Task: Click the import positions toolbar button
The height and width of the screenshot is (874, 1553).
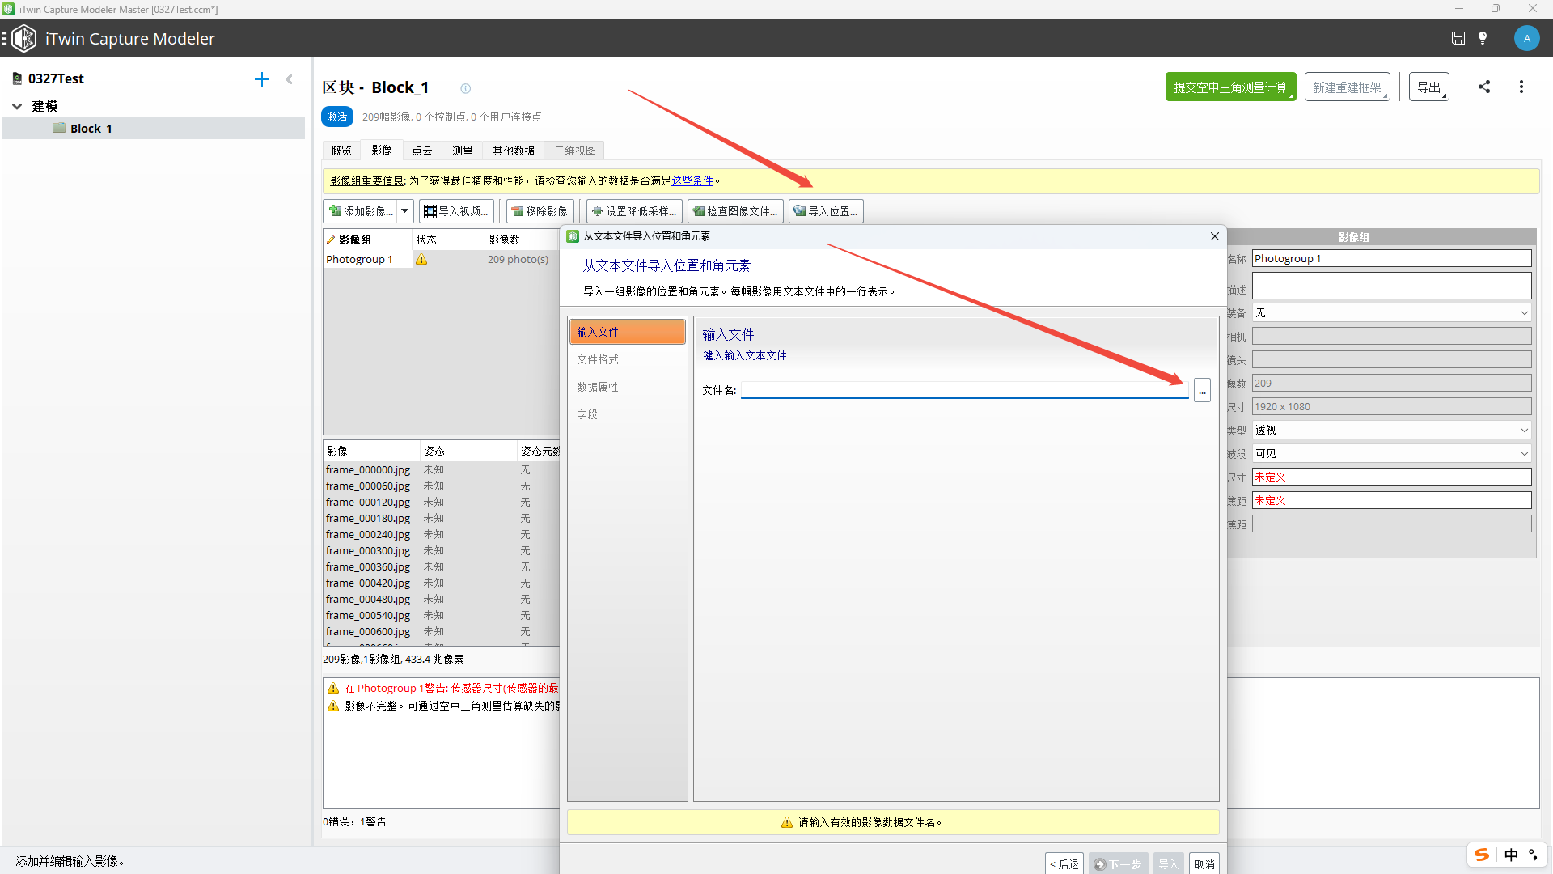Action: coord(826,211)
